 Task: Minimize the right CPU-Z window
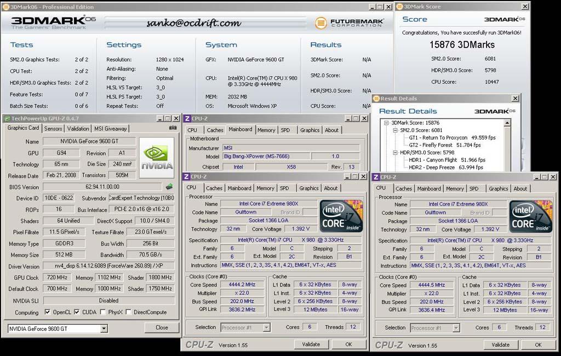click(x=537, y=177)
